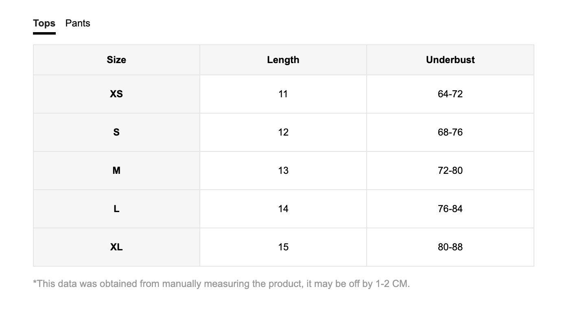This screenshot has width=573, height=311.
Task: Click the M length value 13
Action: pyautogui.click(x=283, y=171)
